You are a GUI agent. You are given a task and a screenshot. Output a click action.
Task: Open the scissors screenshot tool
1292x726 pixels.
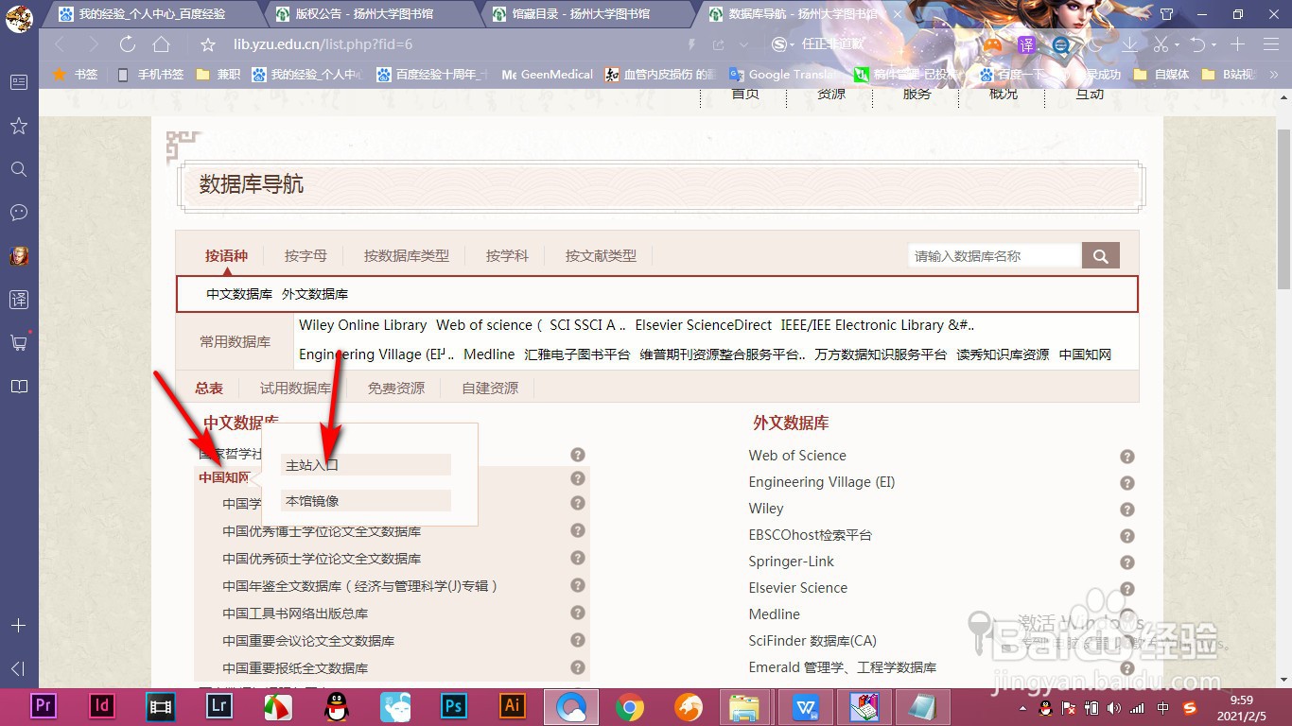tap(1161, 44)
